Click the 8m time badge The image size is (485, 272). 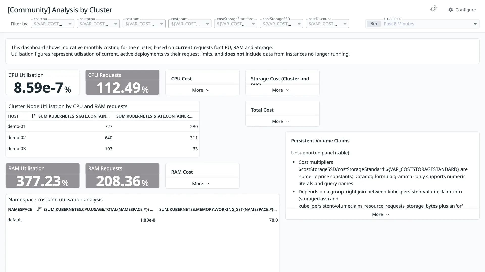(374, 24)
